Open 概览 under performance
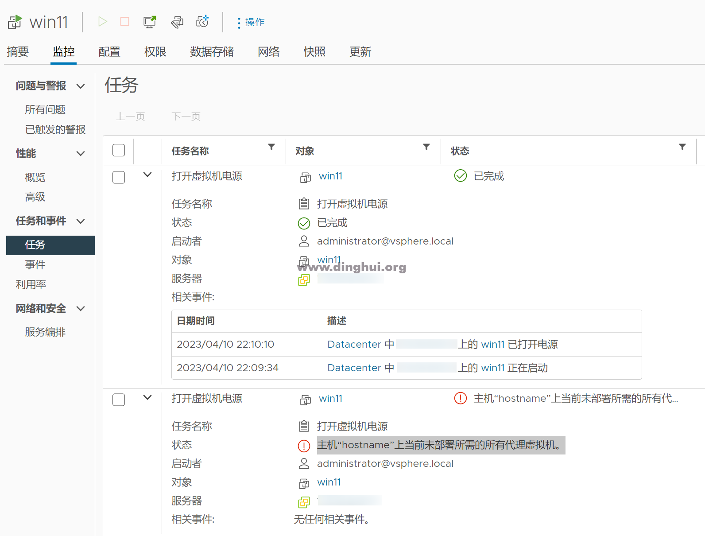The height and width of the screenshot is (536, 705). point(35,177)
